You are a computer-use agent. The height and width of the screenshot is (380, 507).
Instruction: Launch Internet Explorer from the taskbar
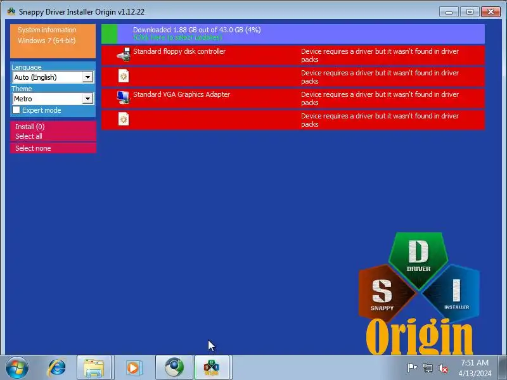[x=57, y=368]
